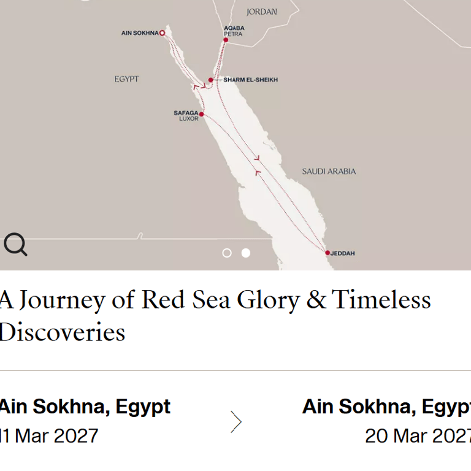Image resolution: width=471 pixels, height=471 pixels.
Task: Click the SHARM EL-SHEIKH map label
Action: pos(250,80)
